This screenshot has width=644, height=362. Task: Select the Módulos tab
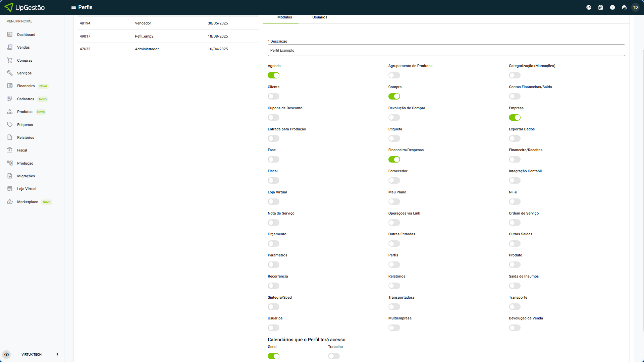284,17
